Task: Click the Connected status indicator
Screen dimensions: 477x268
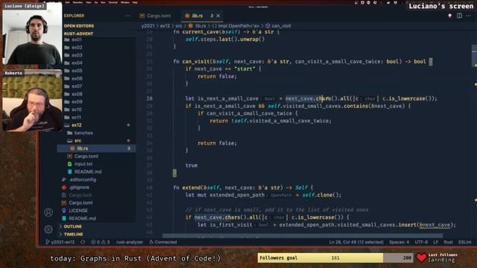Action: (x=163, y=242)
